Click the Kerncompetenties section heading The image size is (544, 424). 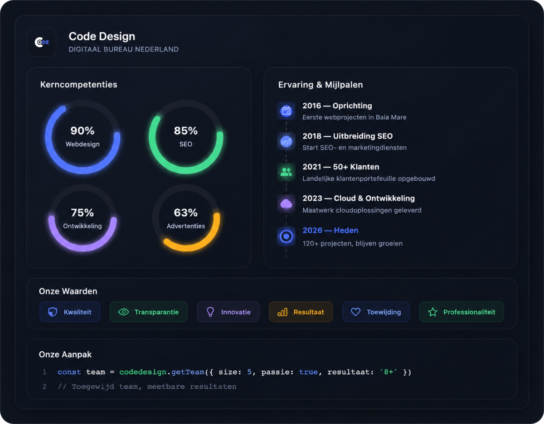pyautogui.click(x=79, y=85)
